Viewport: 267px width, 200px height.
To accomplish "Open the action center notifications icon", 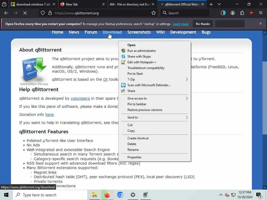I will (259, 195).
